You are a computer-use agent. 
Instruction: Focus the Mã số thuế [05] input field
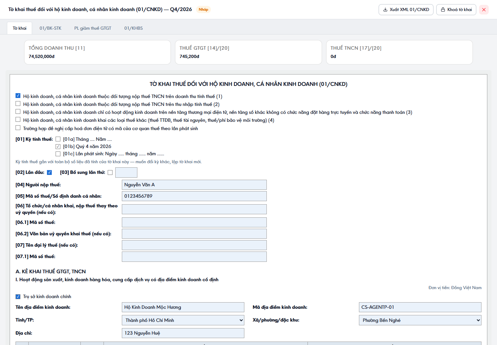tap(194, 196)
